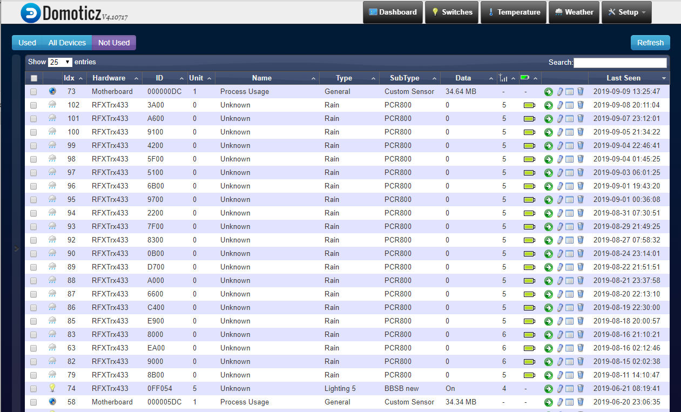681x412 pixels.
Task: Click green add arrow for Idx 86
Action: click(549, 308)
